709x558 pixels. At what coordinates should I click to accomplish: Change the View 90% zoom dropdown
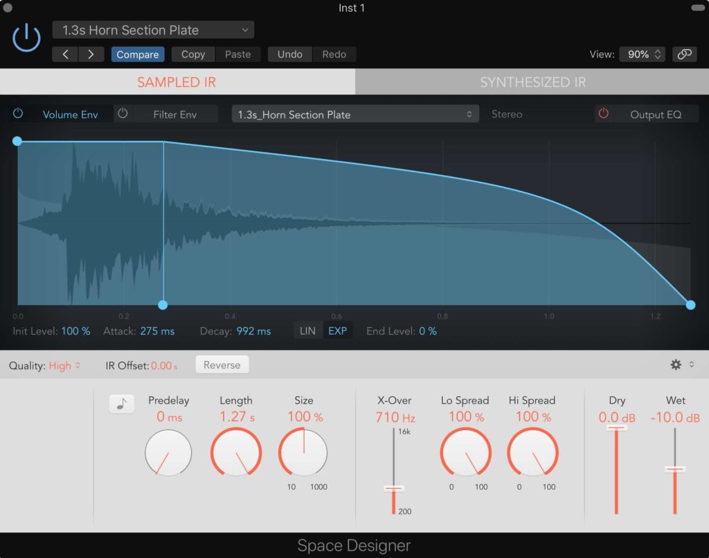pos(643,54)
